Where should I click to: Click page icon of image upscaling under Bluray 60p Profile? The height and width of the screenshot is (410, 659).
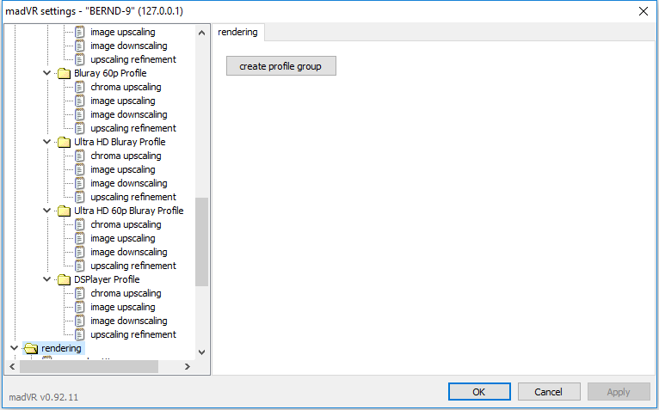79,101
